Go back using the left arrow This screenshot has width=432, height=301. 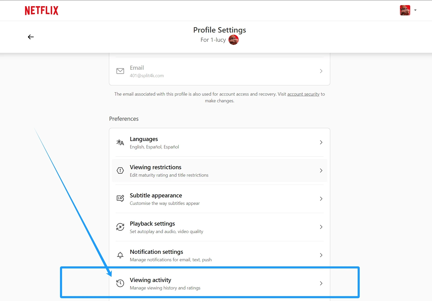point(31,37)
